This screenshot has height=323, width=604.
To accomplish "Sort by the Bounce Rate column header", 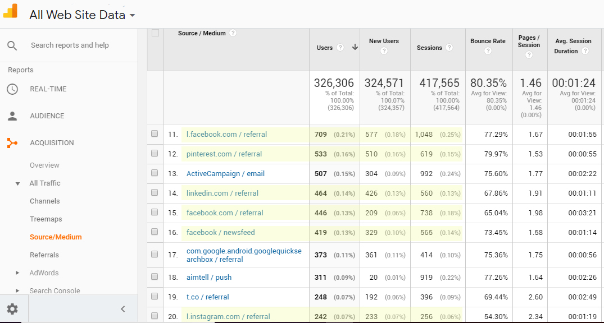I will 488,41.
